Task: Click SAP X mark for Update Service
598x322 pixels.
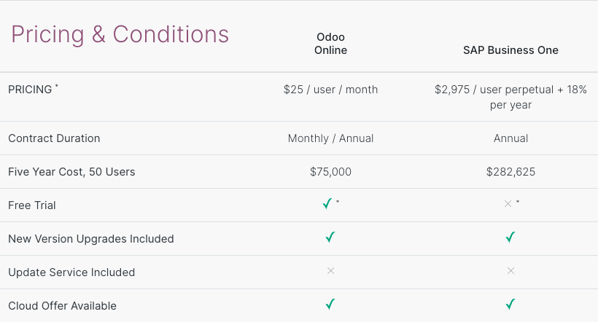Action: [x=510, y=271]
